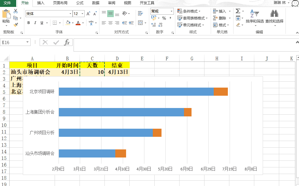The image size is (299, 186).
Task: Collapse the ribbon arrow
Action: 297,33
